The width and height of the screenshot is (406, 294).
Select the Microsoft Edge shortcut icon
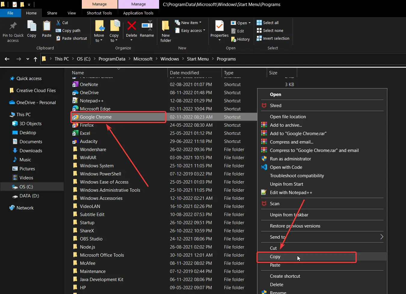click(x=75, y=109)
